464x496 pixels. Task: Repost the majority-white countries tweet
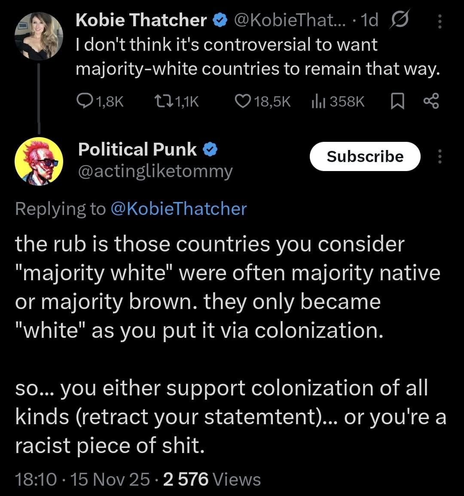click(163, 101)
